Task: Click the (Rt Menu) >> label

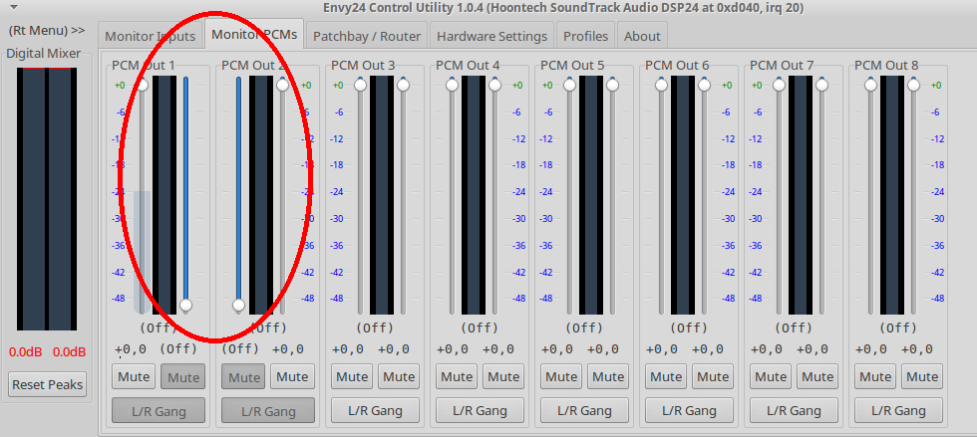Action: click(47, 31)
